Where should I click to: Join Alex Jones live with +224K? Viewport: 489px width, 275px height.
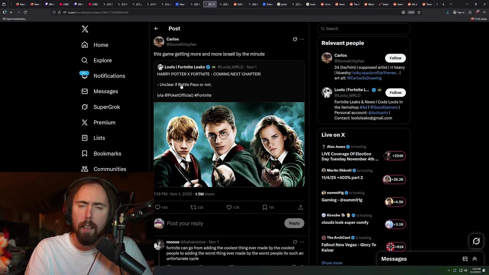pos(395,156)
